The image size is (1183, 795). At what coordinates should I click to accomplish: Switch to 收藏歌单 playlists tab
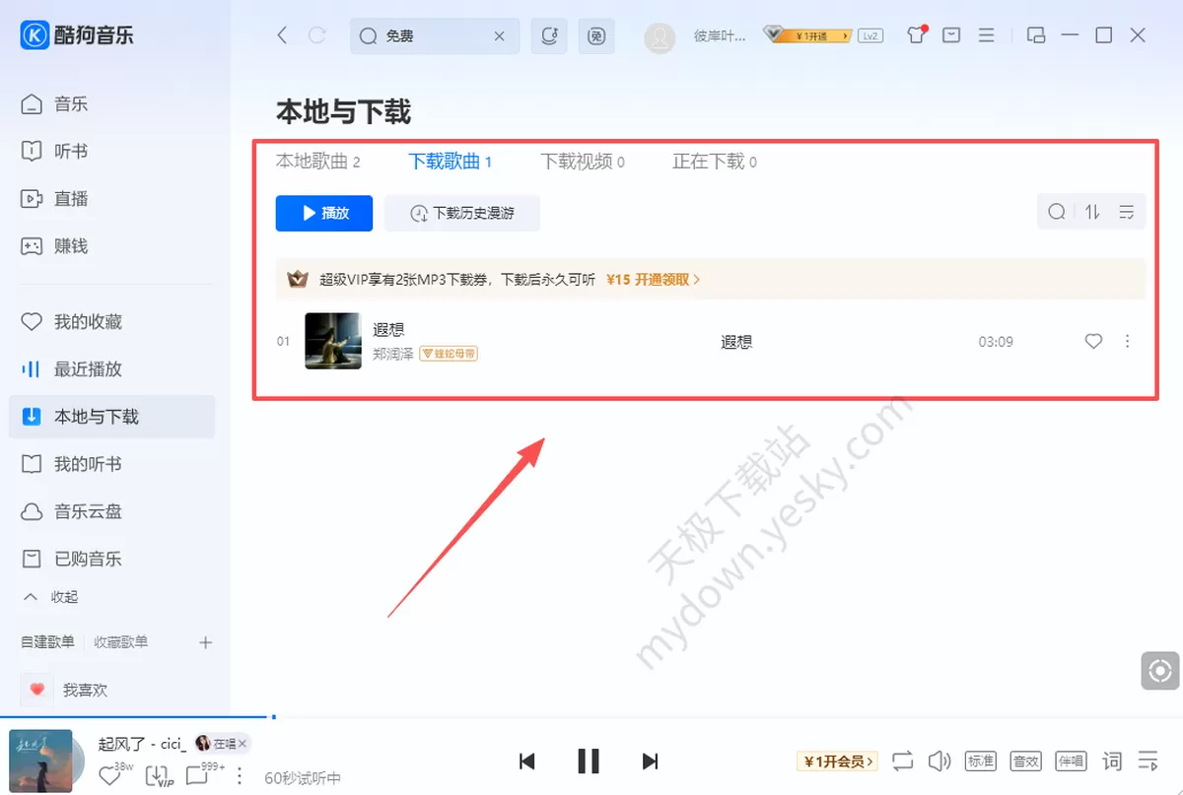(x=120, y=642)
